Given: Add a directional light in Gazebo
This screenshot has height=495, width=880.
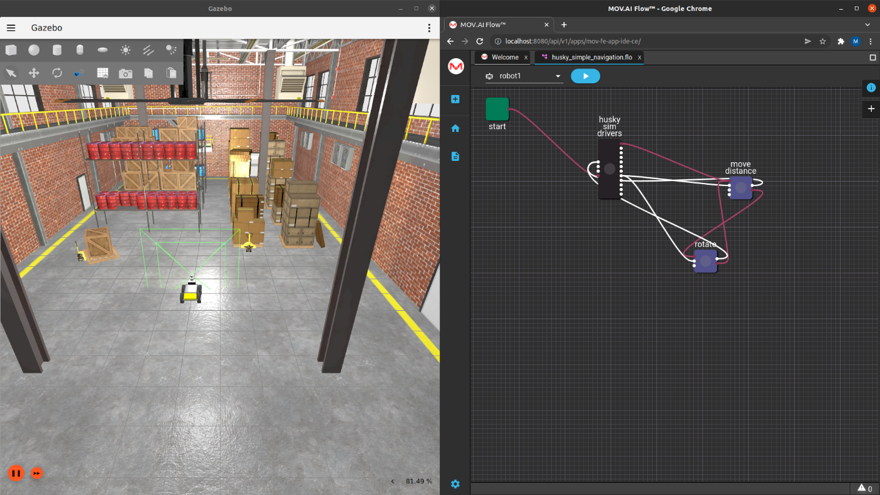Looking at the screenshot, I should [148, 50].
